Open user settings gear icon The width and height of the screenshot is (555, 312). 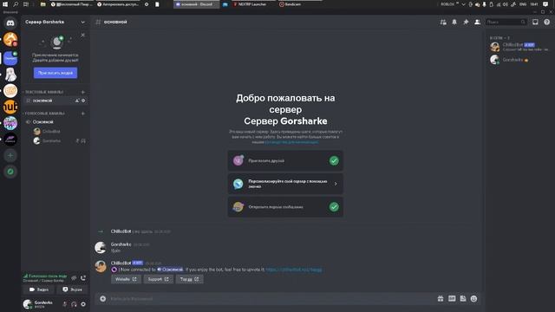click(x=83, y=304)
